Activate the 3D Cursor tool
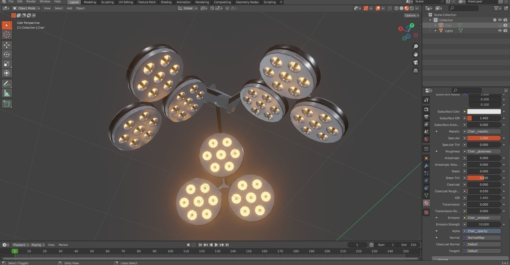This screenshot has width=510, height=265. 7,35
